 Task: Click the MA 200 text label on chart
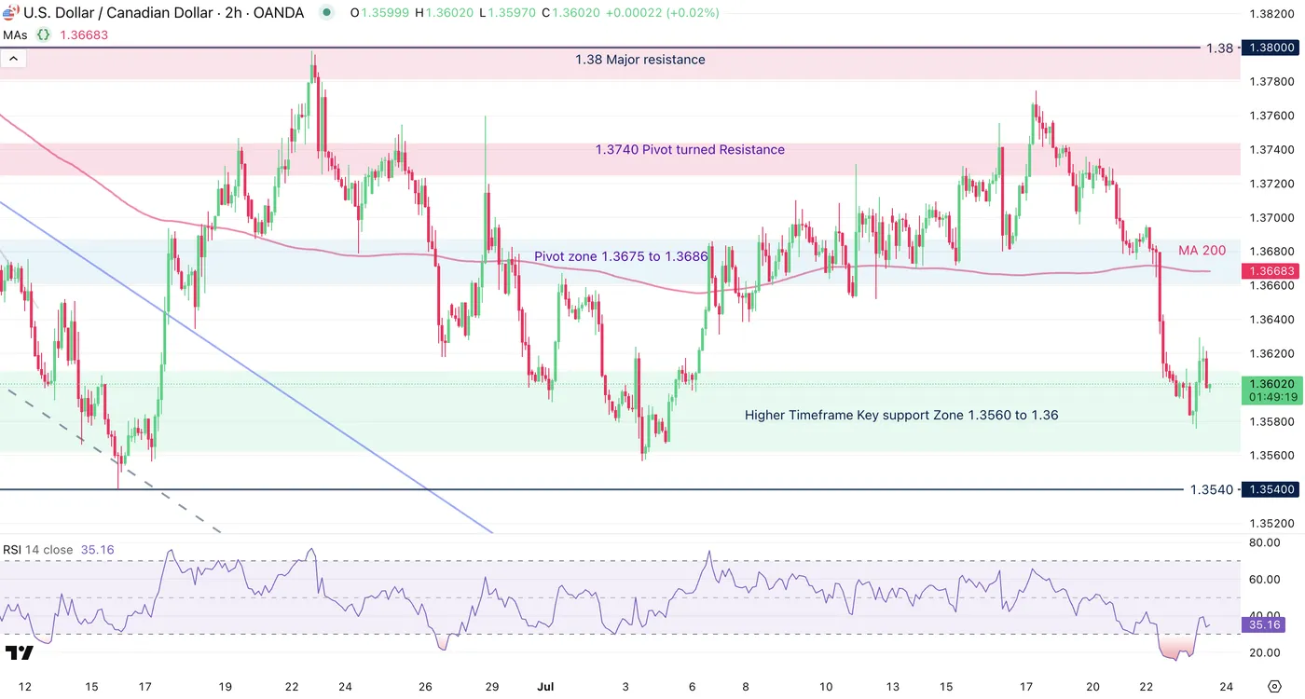1202,251
